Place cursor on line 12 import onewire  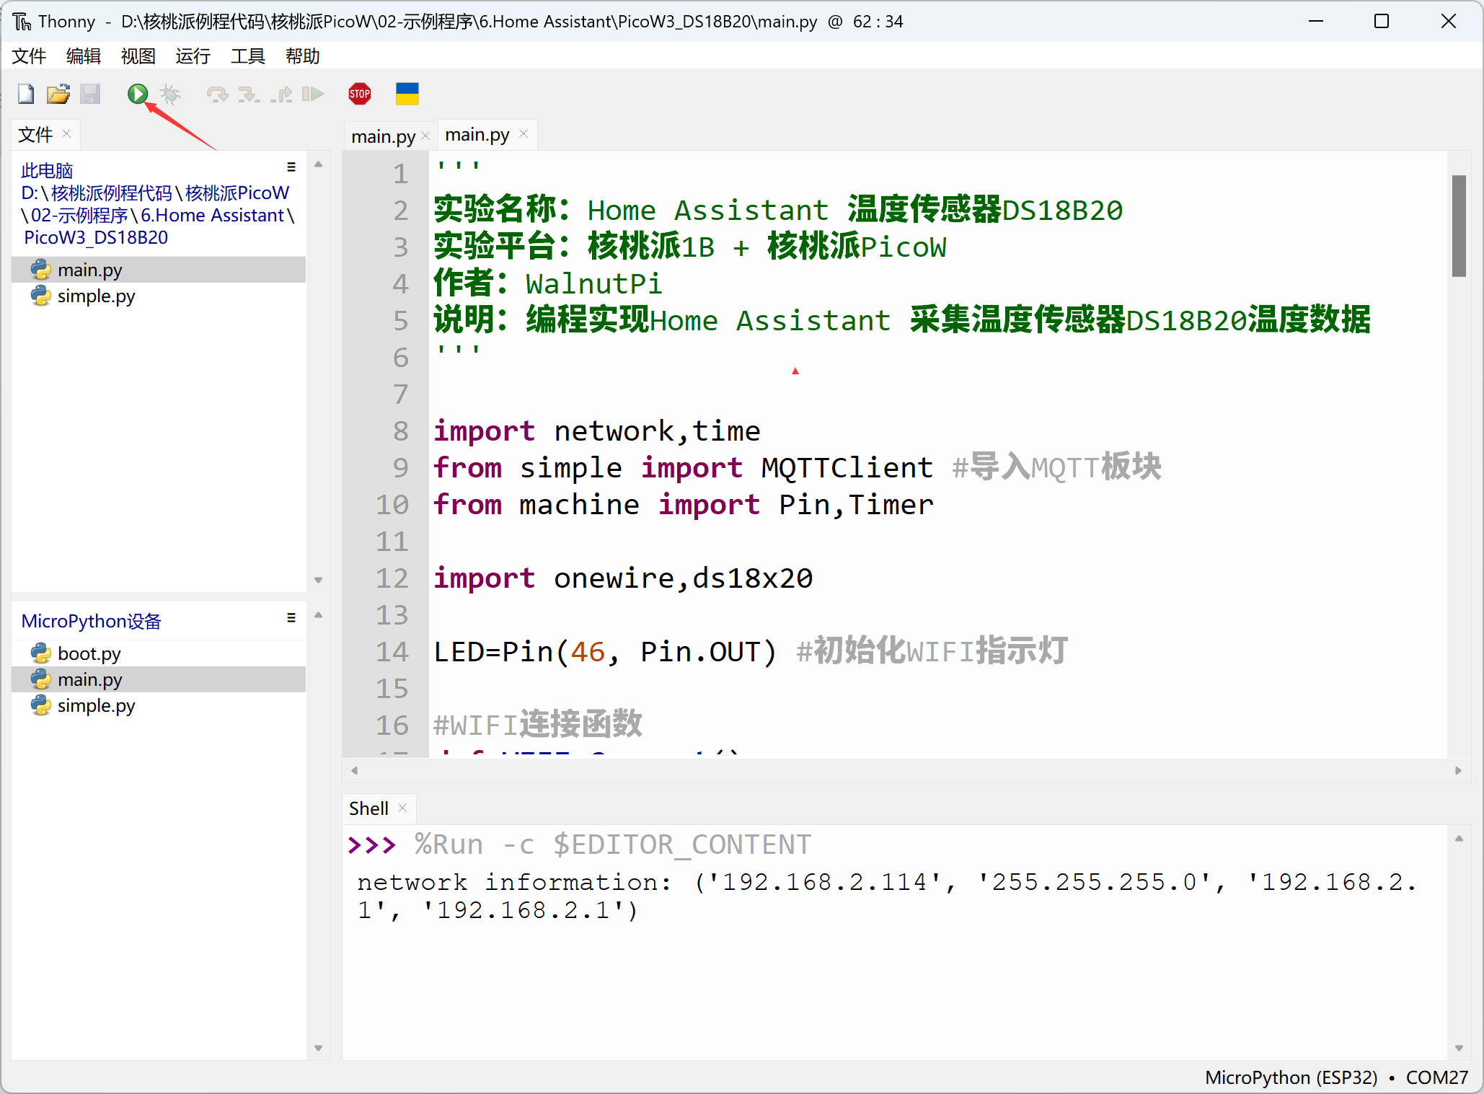click(623, 578)
